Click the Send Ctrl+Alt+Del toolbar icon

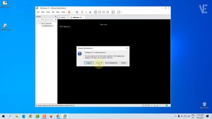tap(77, 12)
